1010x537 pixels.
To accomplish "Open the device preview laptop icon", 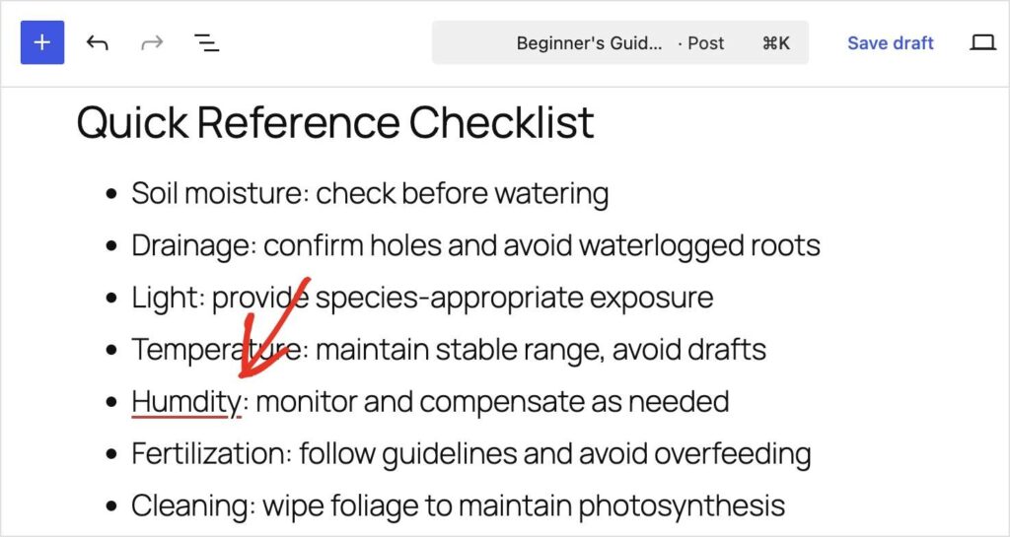I will (x=983, y=43).
